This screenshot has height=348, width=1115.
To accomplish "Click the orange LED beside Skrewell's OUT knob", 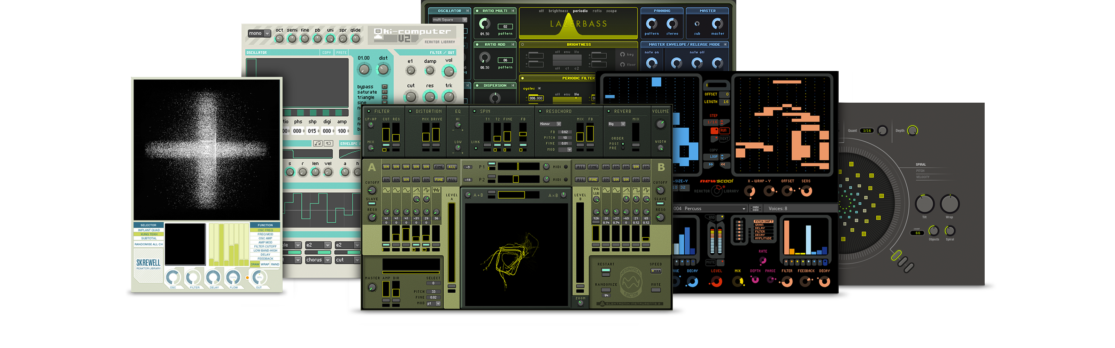I will [x=247, y=278].
